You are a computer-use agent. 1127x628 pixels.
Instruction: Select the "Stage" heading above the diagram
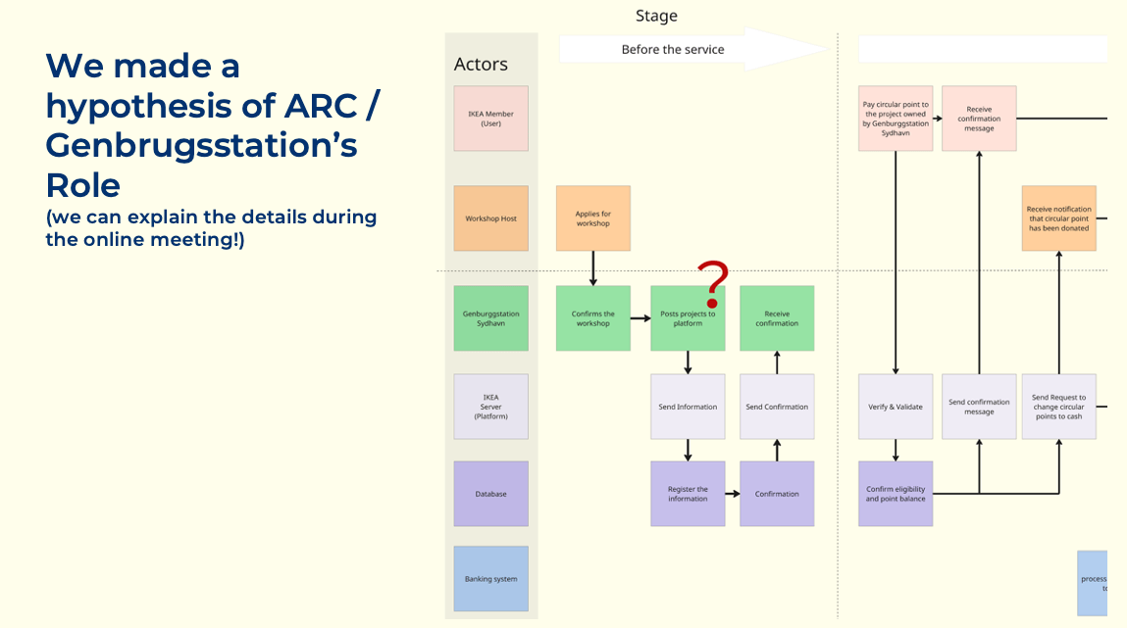(656, 16)
